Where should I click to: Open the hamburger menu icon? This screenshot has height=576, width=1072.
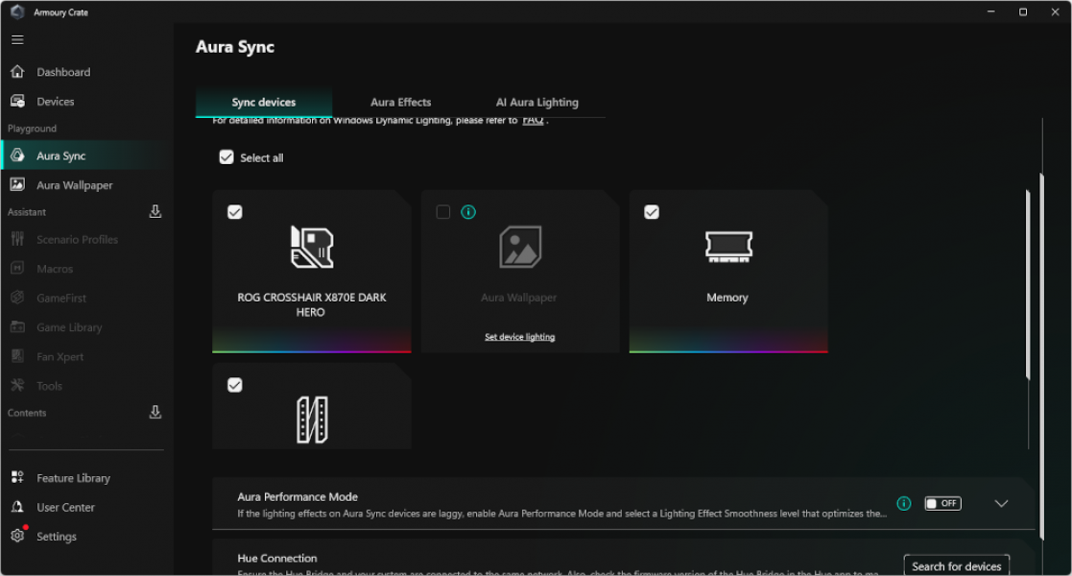[x=17, y=39]
